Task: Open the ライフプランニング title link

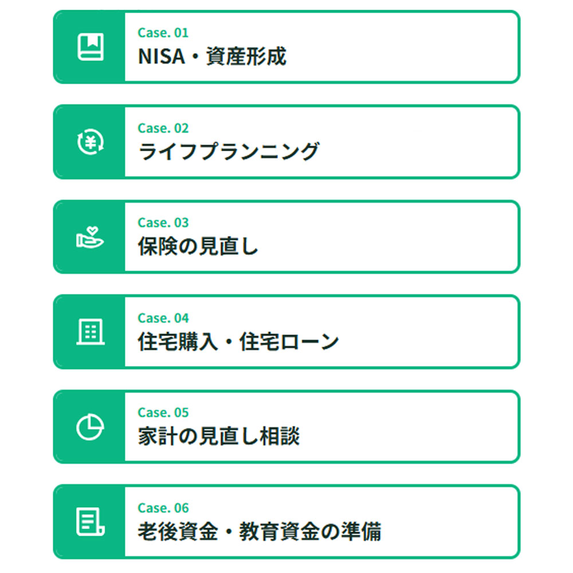Action: tap(229, 151)
